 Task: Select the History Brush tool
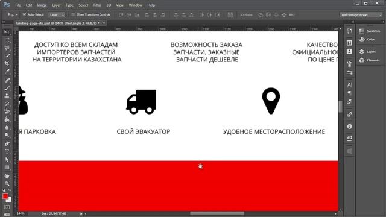(x=7, y=104)
